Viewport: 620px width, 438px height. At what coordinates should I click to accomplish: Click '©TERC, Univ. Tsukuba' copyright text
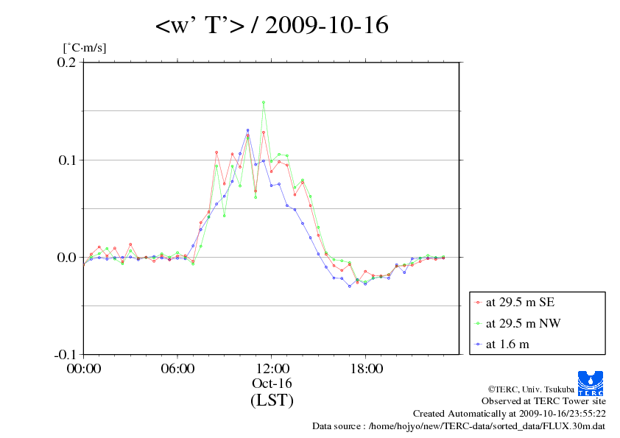coord(531,389)
